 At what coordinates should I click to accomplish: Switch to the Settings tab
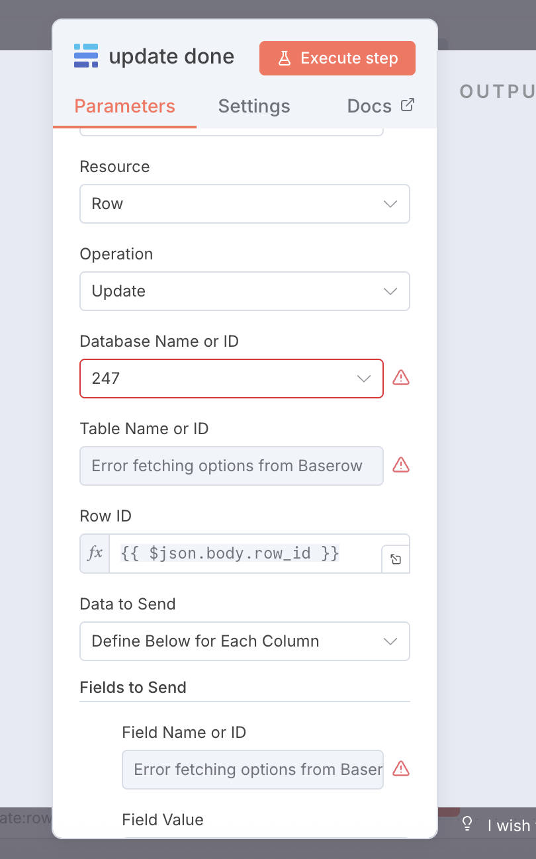[x=254, y=106]
